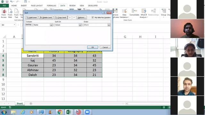Expand the Sort On Values dropdown
The image size is (205, 115).
click(80, 25)
